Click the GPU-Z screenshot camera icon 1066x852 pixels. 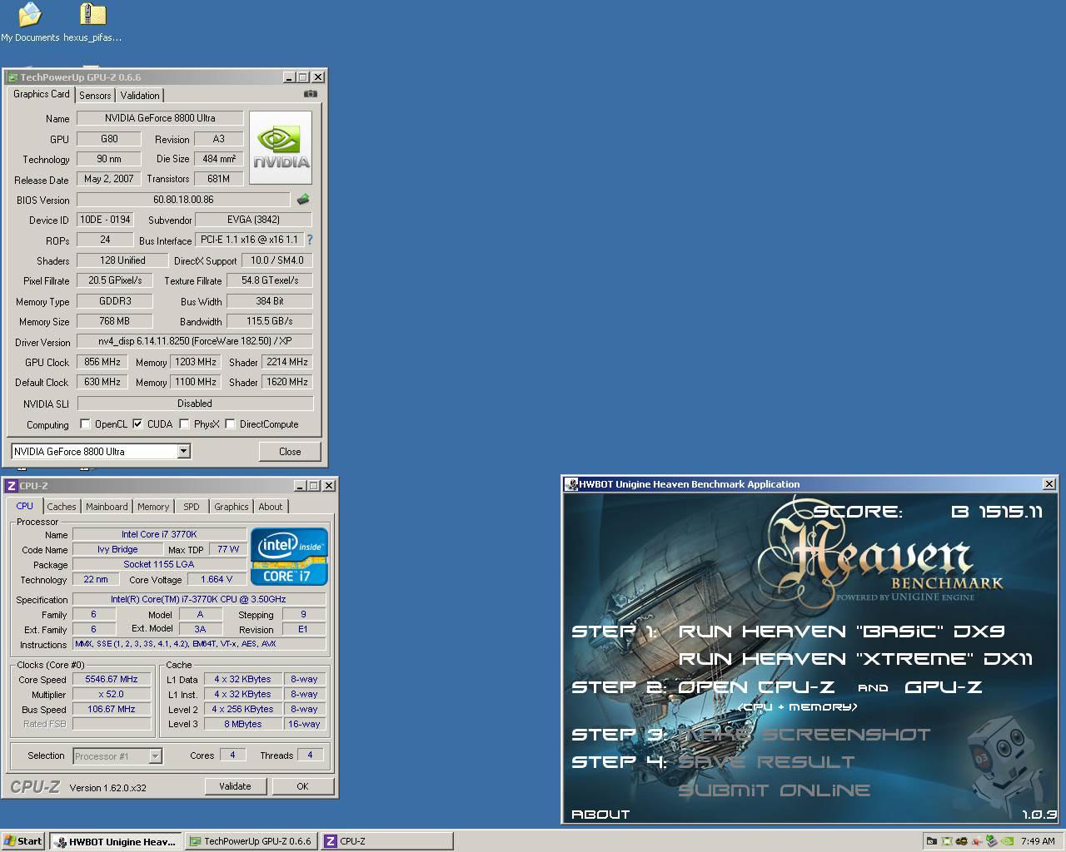tap(311, 94)
